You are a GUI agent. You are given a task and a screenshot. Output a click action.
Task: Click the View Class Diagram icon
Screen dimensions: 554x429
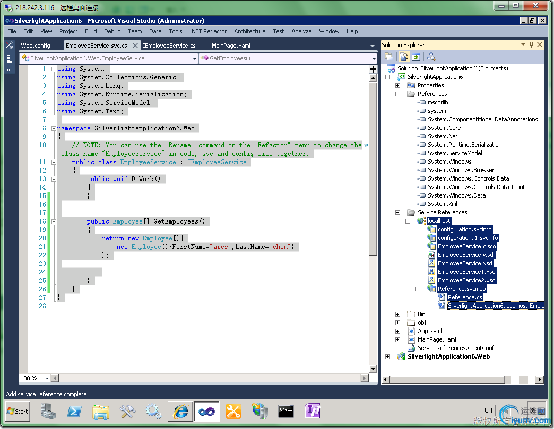pyautogui.click(x=431, y=56)
